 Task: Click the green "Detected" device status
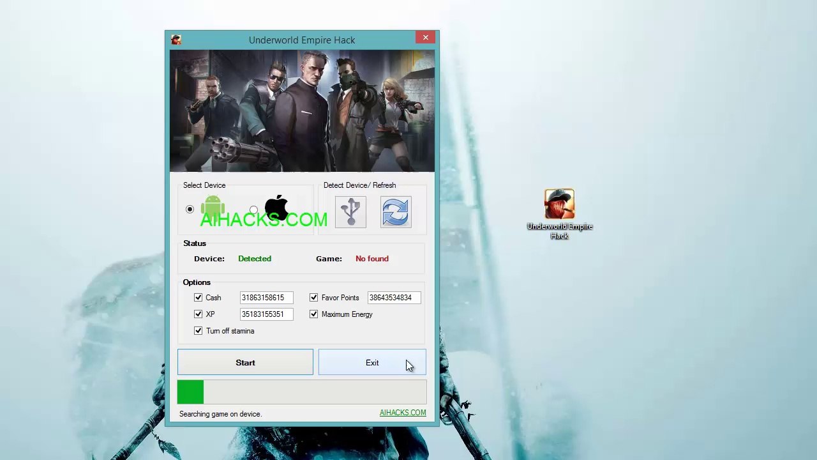pyautogui.click(x=255, y=259)
